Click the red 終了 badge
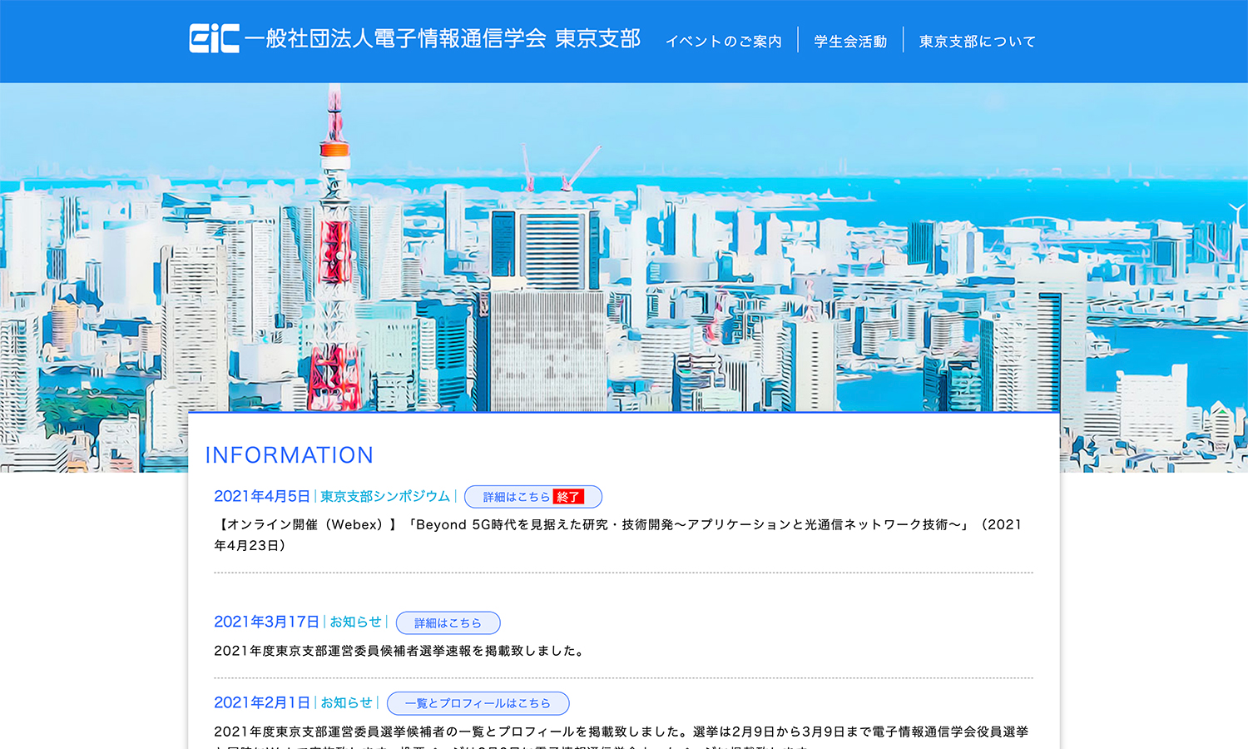The width and height of the screenshot is (1248, 749). tap(568, 497)
